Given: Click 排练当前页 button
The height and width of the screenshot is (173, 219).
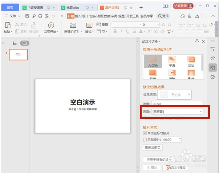Looking at the screenshot, I should (153, 148).
